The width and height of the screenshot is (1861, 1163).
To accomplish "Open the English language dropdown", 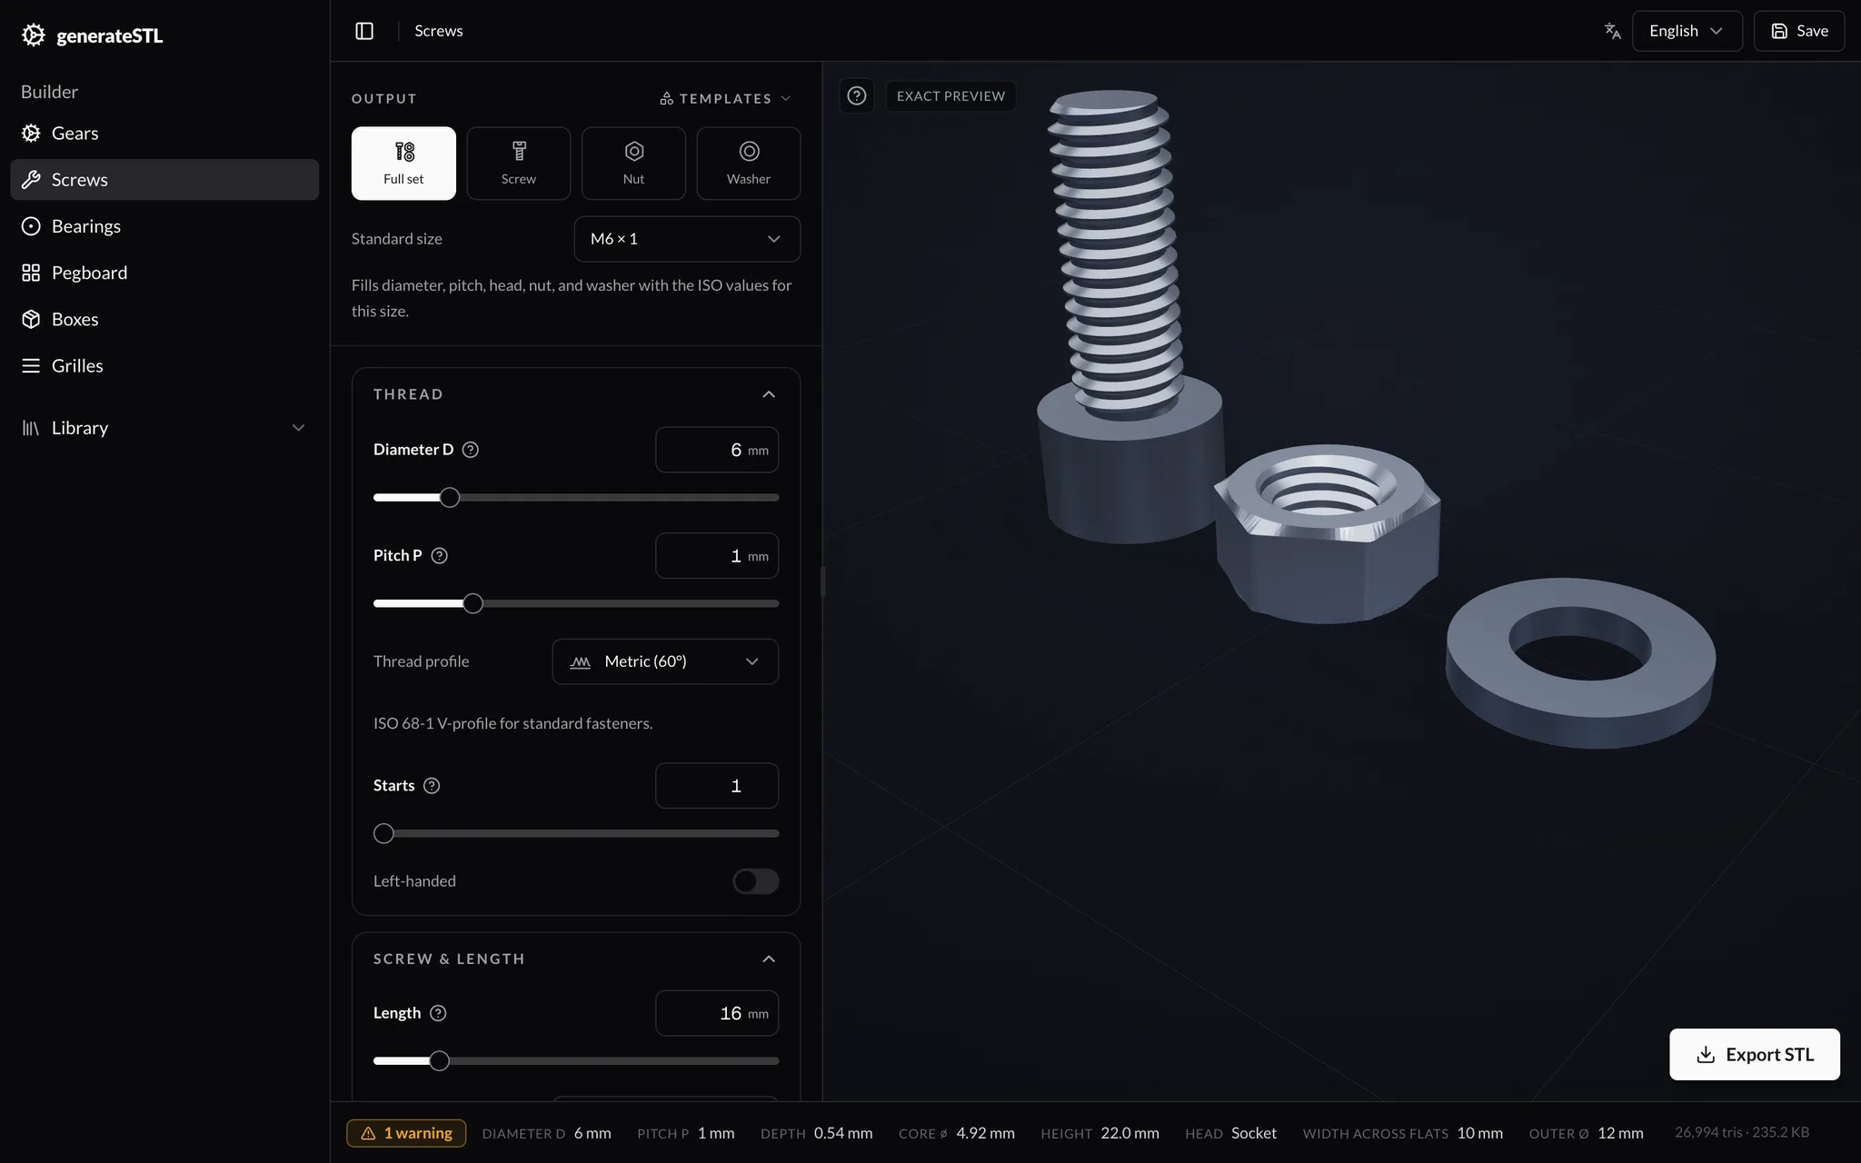I will point(1687,31).
